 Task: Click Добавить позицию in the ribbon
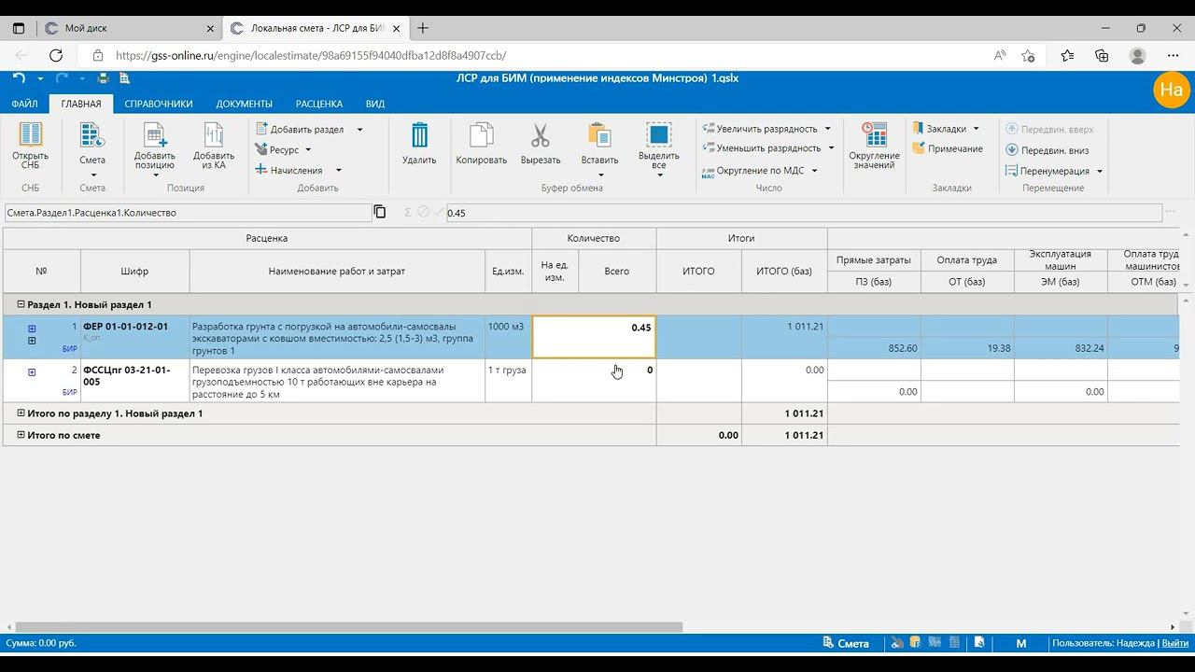click(x=155, y=149)
